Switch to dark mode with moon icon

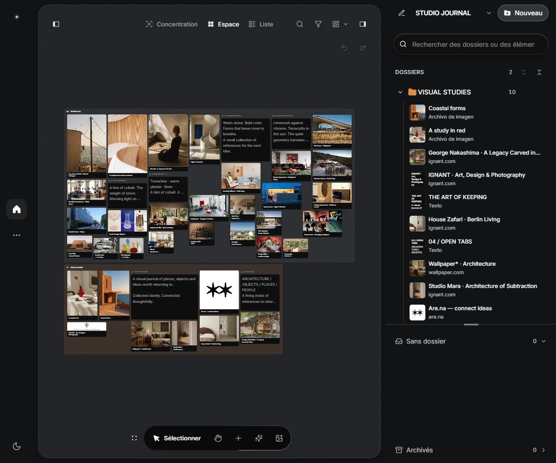tap(17, 446)
